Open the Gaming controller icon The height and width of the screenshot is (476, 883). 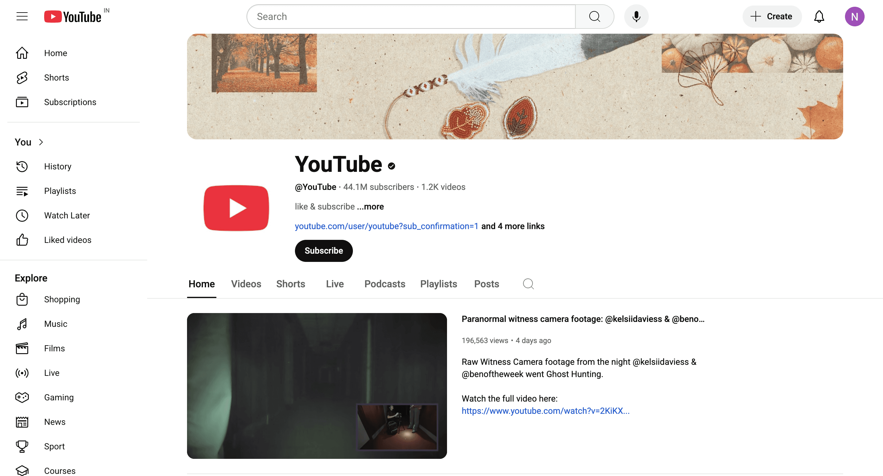click(x=22, y=397)
